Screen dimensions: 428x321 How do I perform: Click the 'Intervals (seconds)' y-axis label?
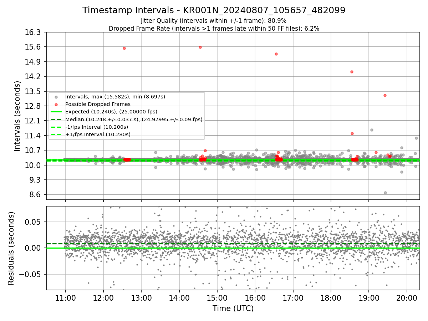coord(17,116)
